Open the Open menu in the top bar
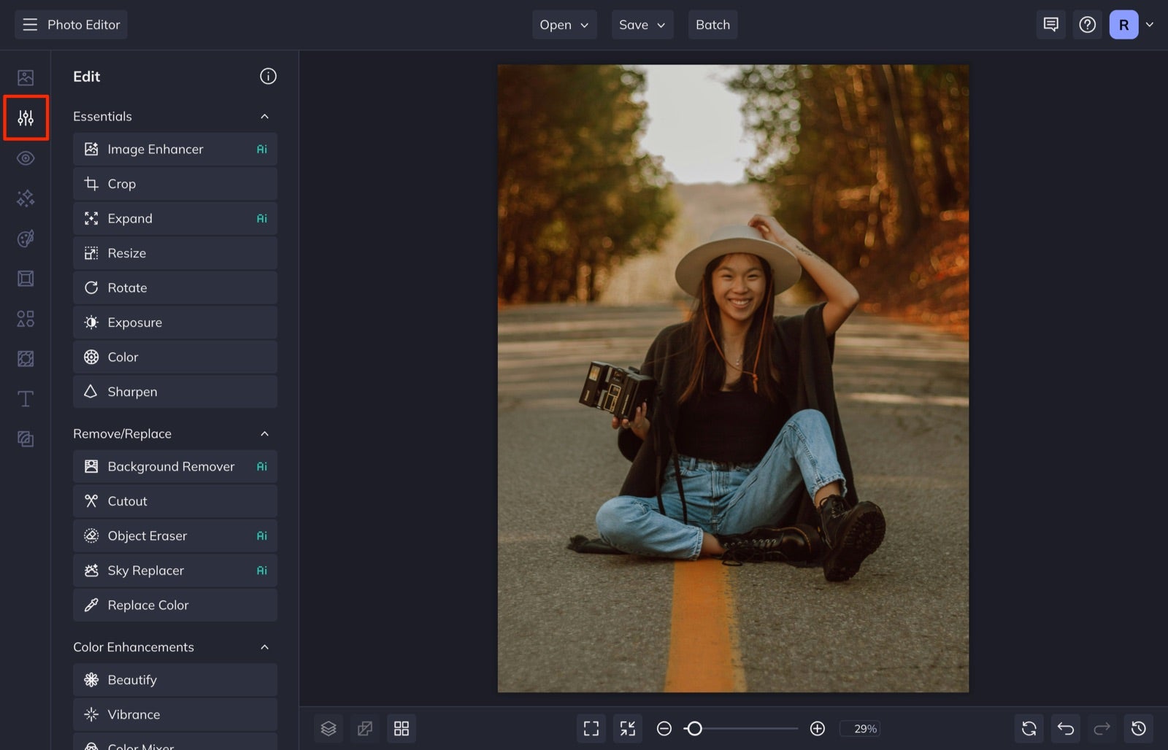Image resolution: width=1168 pixels, height=750 pixels. pos(564,24)
